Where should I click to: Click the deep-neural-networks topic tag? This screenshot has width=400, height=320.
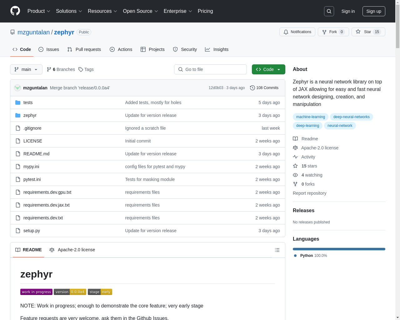[352, 117]
